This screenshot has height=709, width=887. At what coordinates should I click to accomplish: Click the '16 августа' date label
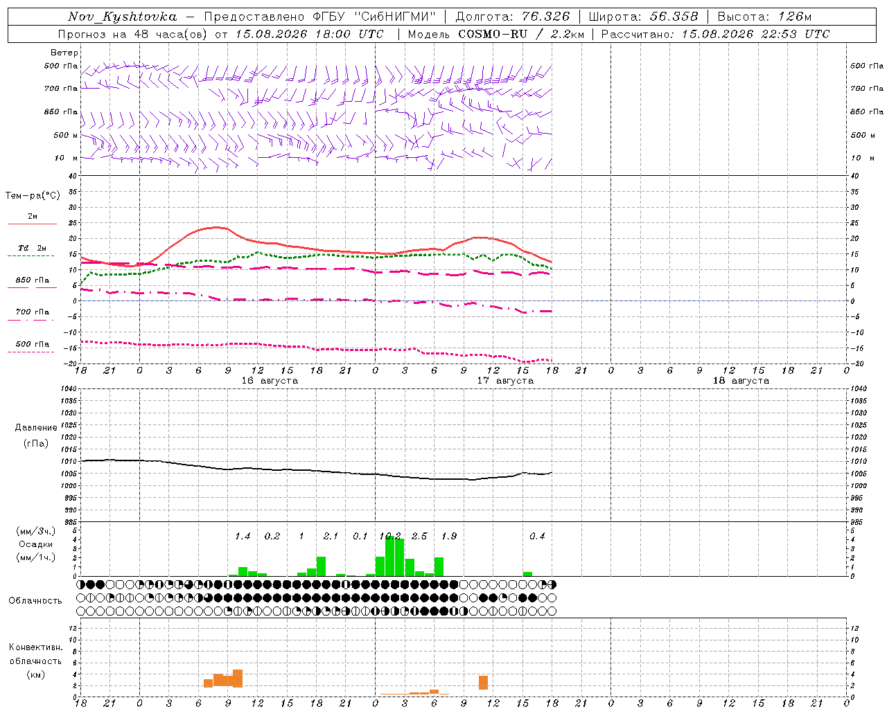(x=270, y=381)
